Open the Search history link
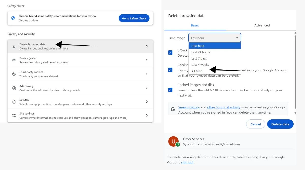The image size is (305, 170). pos(189,107)
